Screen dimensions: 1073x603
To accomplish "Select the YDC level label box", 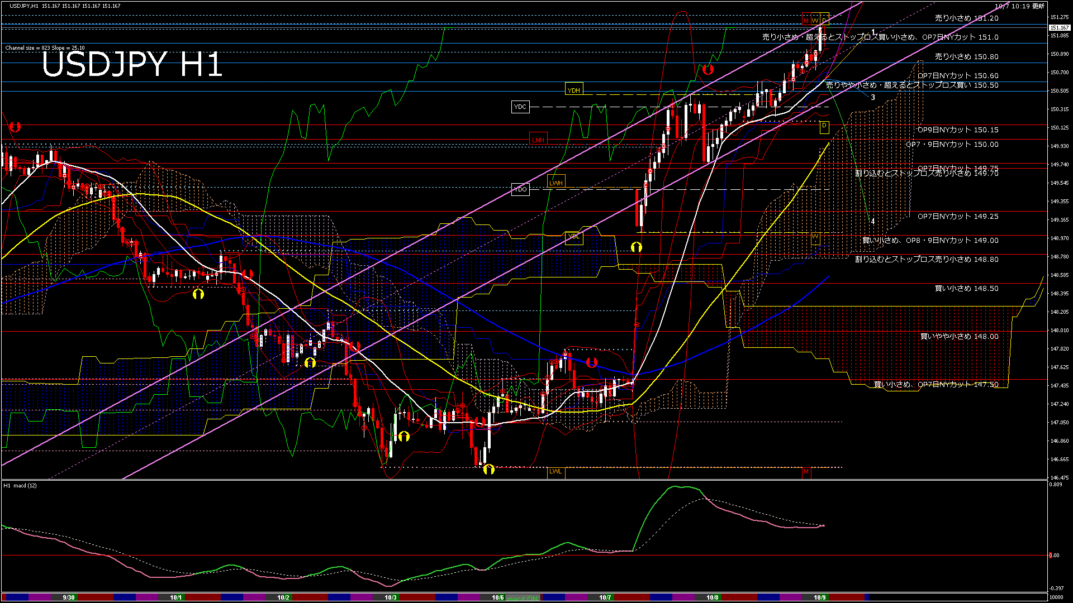I will pos(520,107).
